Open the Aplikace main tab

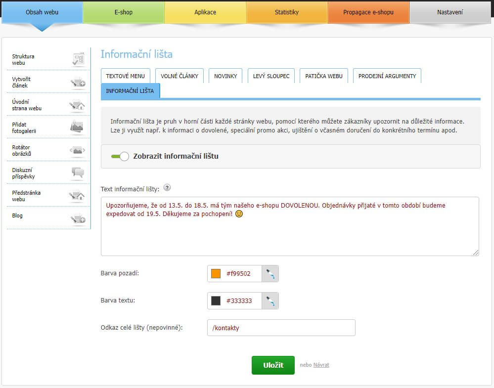click(205, 12)
